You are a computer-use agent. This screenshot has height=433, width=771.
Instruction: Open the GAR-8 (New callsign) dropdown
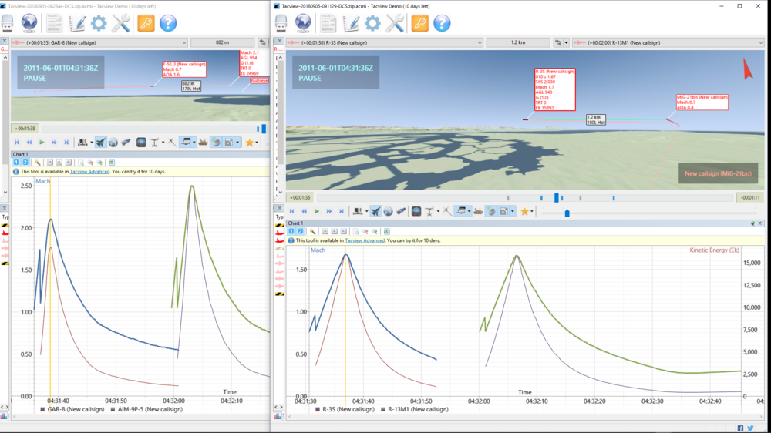pyautogui.click(x=183, y=42)
